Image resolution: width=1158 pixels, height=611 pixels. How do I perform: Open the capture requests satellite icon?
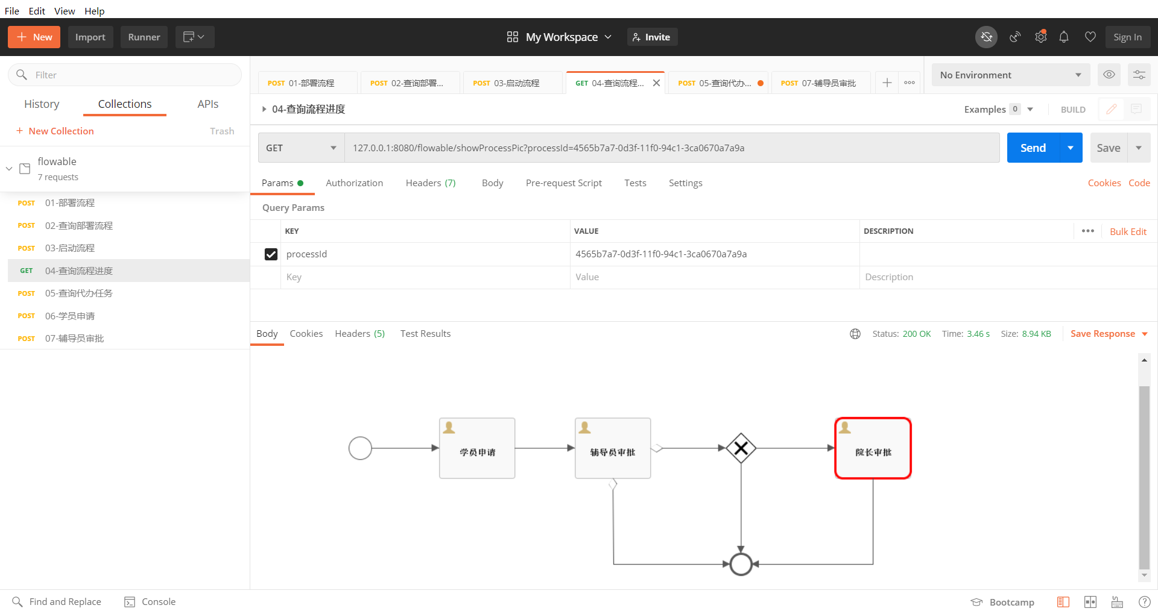(1015, 37)
